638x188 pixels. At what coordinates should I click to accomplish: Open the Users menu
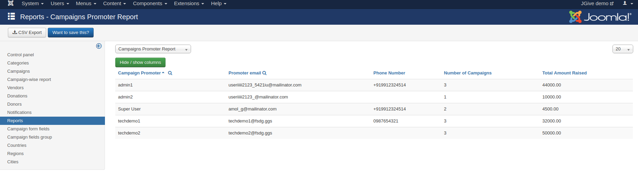pyautogui.click(x=60, y=3)
